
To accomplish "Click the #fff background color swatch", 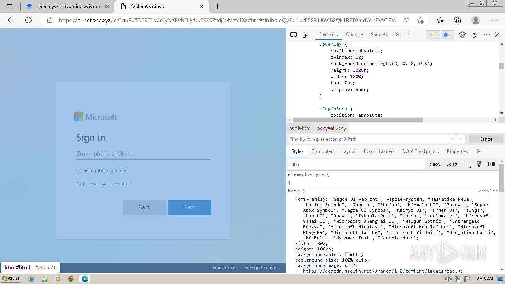I will pyautogui.click(x=347, y=255).
